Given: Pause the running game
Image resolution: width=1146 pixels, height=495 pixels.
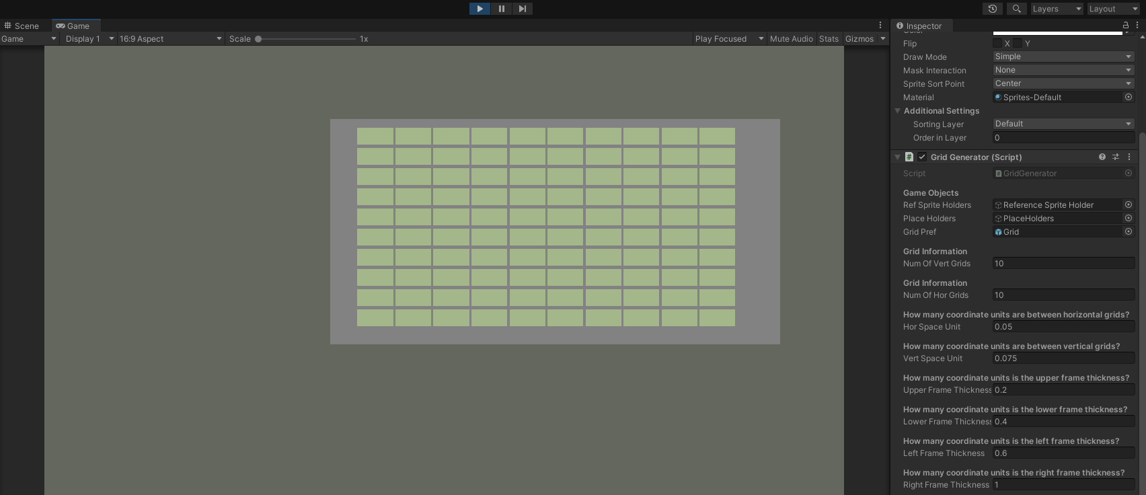Looking at the screenshot, I should click(501, 9).
